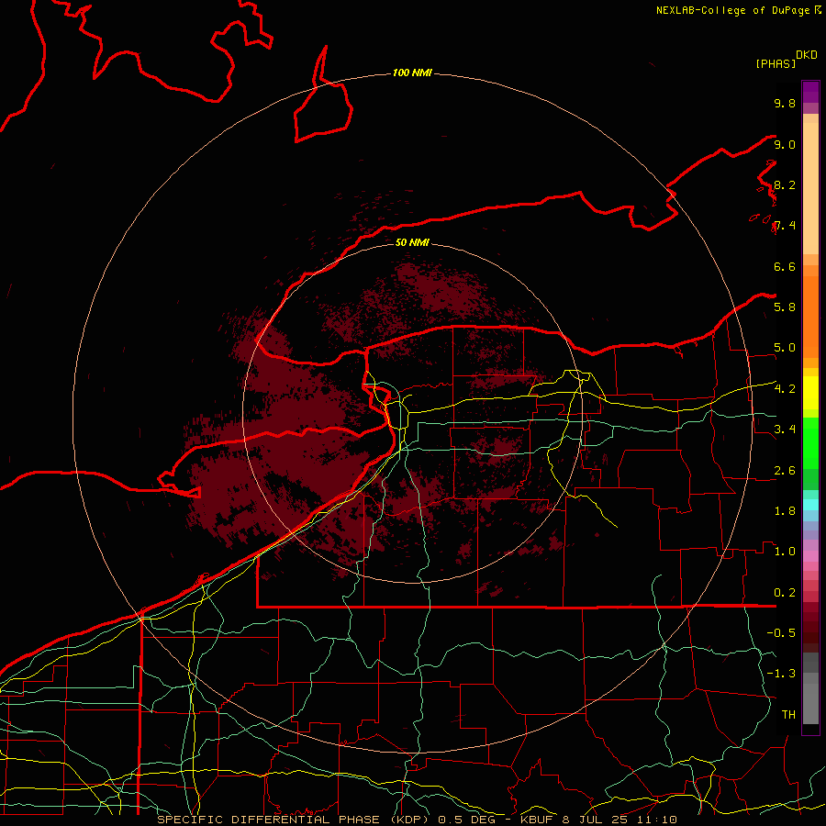Select the -0.5 scale label

pyautogui.click(x=781, y=633)
